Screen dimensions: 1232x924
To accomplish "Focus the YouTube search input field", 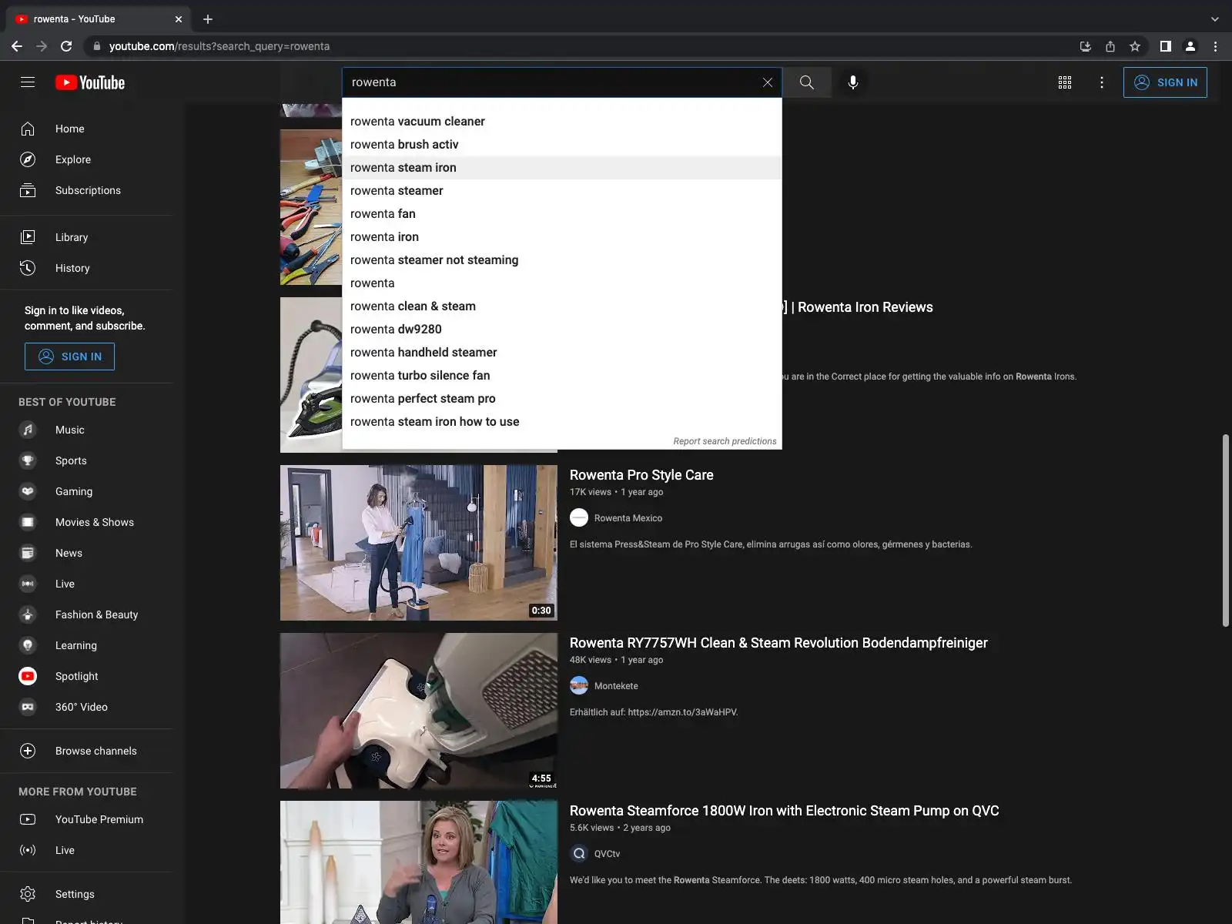I will pos(551,82).
